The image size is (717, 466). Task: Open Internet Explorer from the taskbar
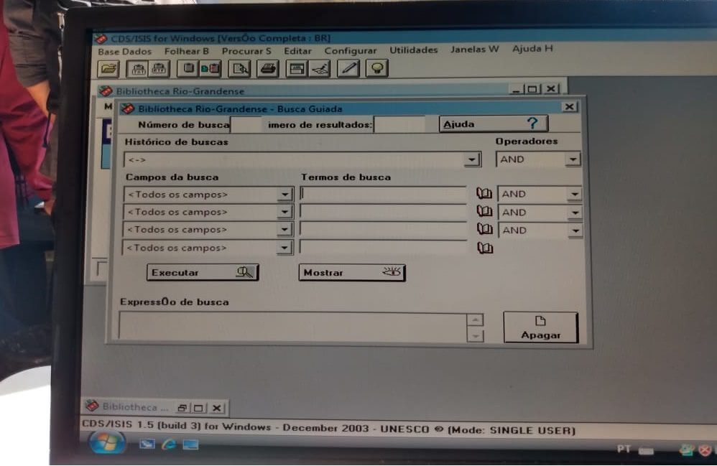click(169, 444)
